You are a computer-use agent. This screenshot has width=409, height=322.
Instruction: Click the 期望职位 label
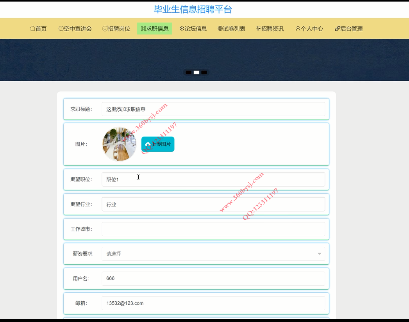click(x=81, y=180)
